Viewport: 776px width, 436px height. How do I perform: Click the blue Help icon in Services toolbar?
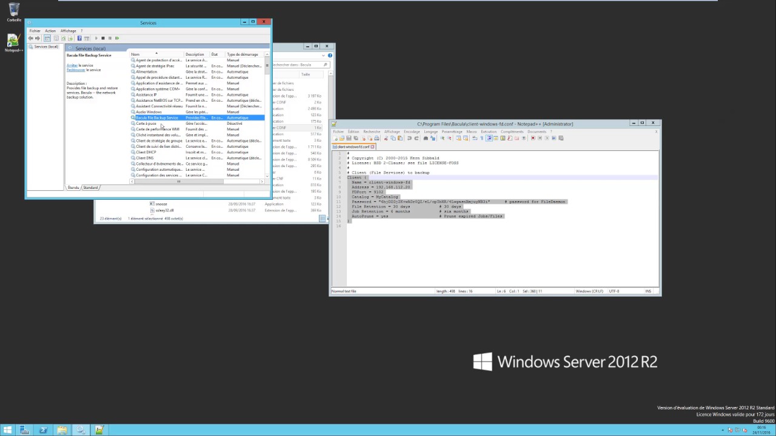click(x=79, y=38)
